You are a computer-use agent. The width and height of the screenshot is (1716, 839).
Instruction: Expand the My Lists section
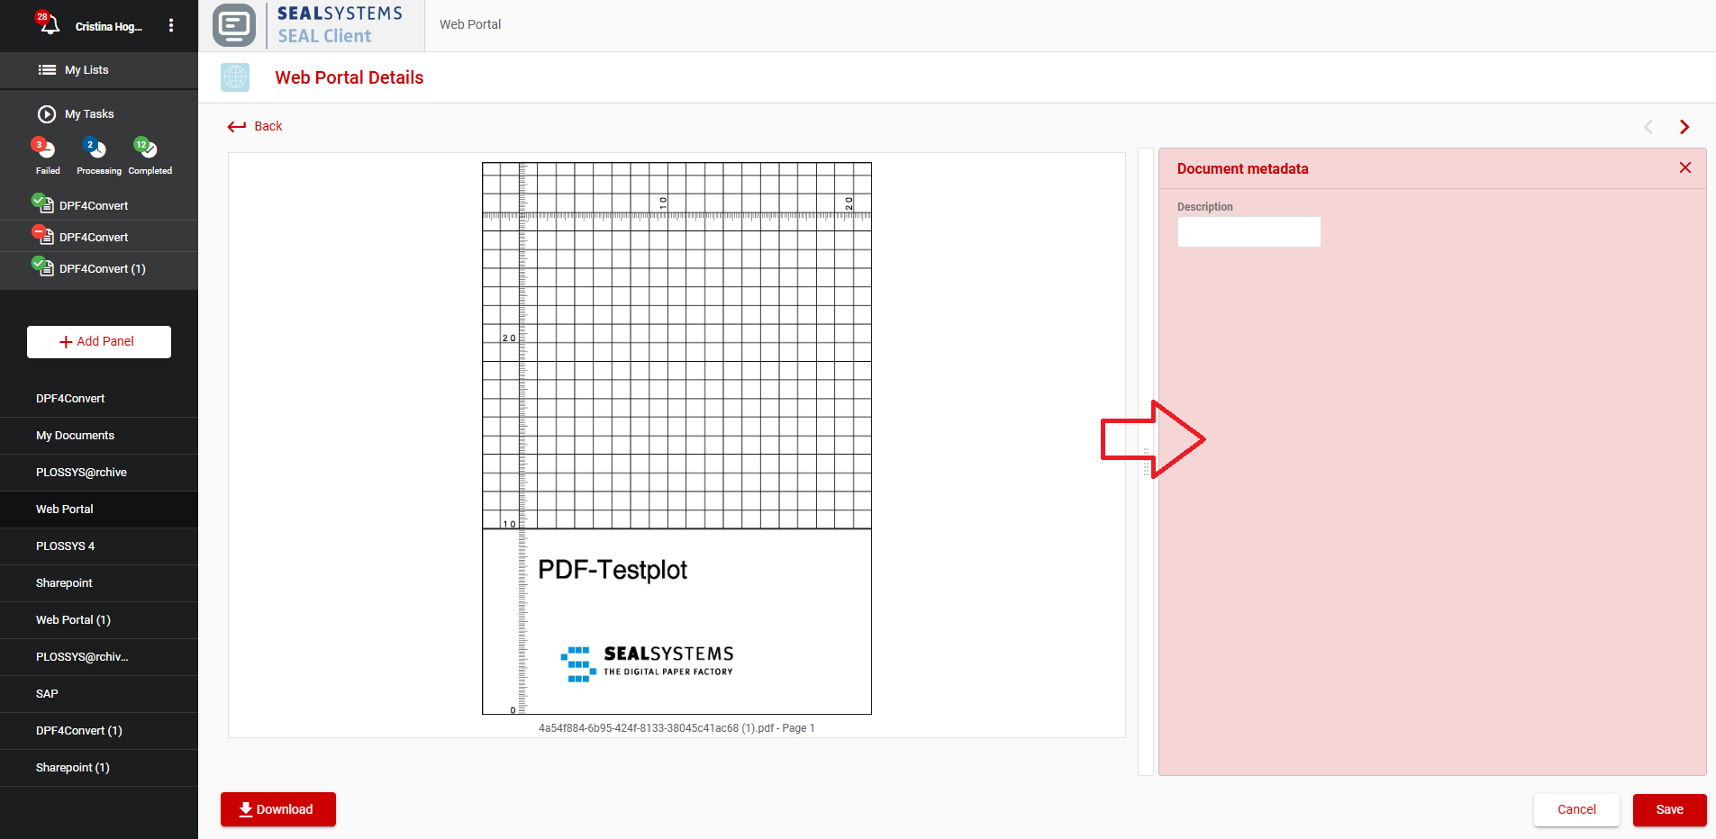(x=86, y=70)
